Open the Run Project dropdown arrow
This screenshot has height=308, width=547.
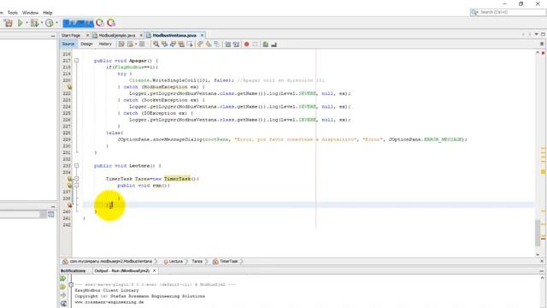click(x=26, y=23)
